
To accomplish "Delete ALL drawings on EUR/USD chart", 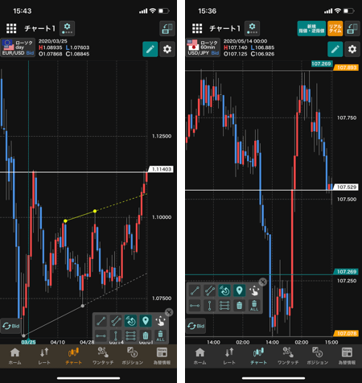I will tap(160, 336).
